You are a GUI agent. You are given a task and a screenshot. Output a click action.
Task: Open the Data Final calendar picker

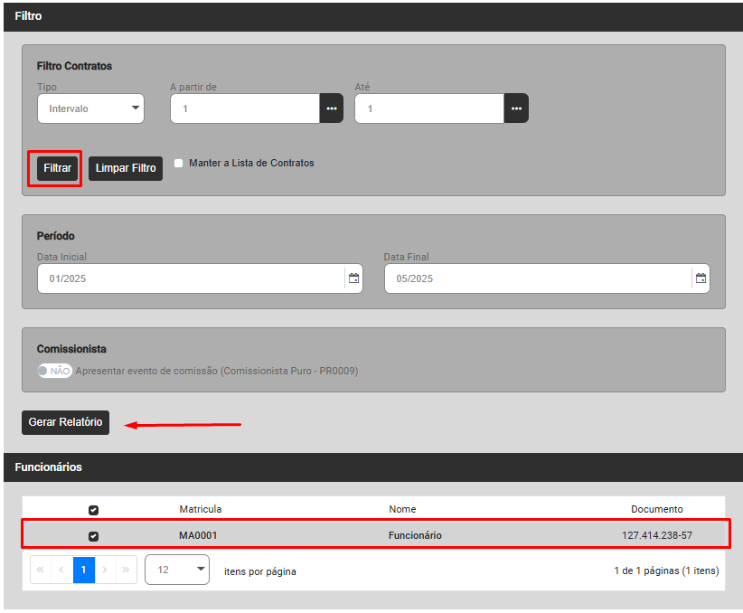coord(701,278)
